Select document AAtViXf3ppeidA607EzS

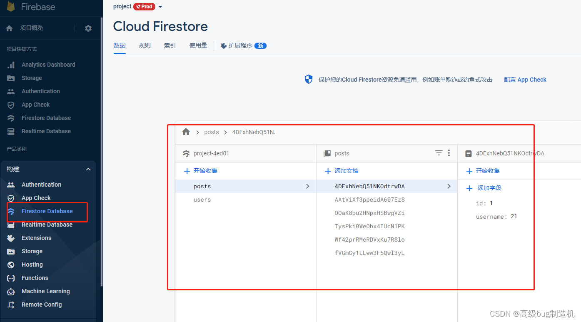point(369,200)
